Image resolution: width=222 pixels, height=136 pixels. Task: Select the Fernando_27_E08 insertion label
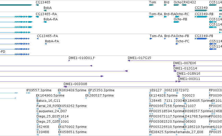189,132
